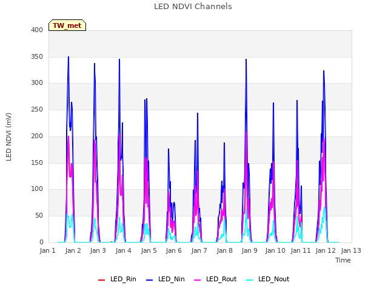Toggle the LED_Nin legend entry
Viewport: 388px width, 291px height.
point(166,279)
